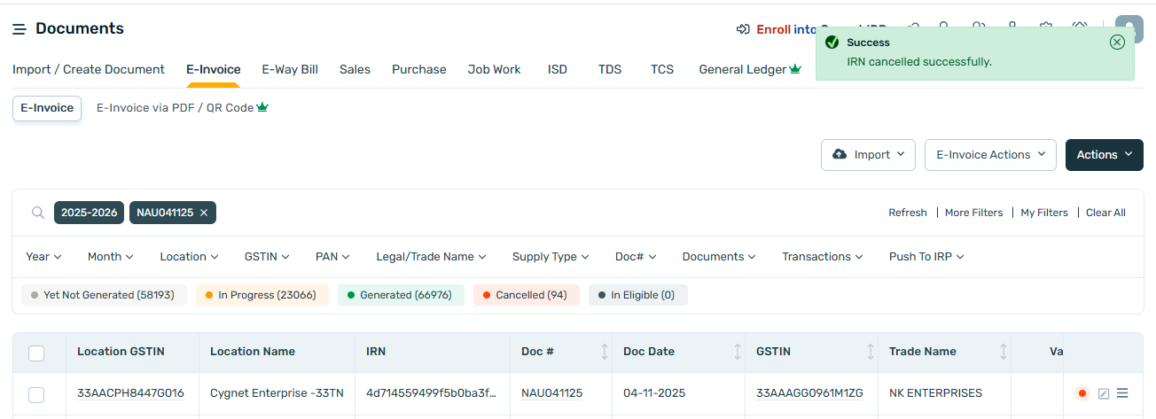Open the Purchase tab
This screenshot has width=1156, height=419.
[418, 69]
